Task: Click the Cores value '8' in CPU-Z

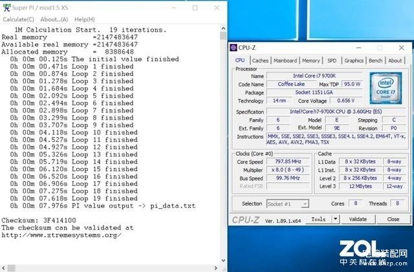Action: point(355,204)
